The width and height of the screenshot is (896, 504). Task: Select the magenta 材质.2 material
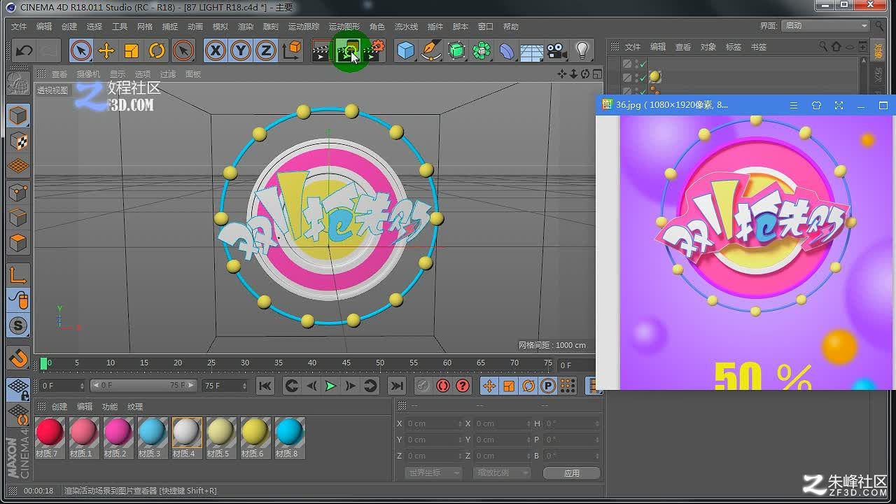tap(118, 437)
